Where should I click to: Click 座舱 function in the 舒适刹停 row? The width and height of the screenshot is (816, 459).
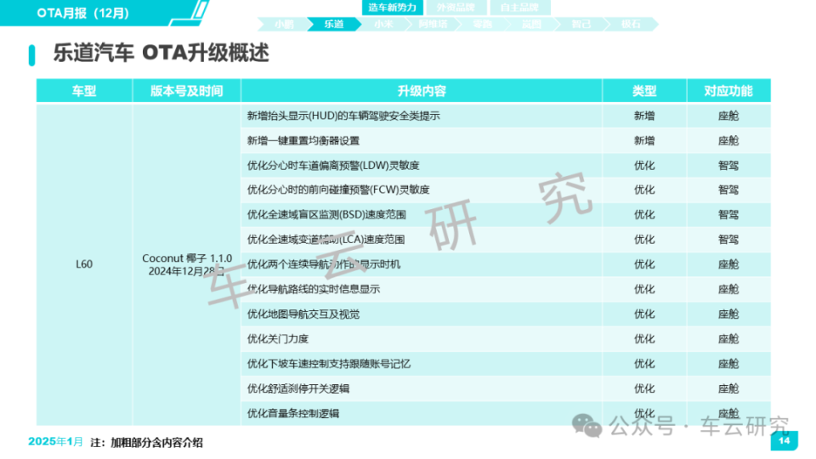click(728, 388)
